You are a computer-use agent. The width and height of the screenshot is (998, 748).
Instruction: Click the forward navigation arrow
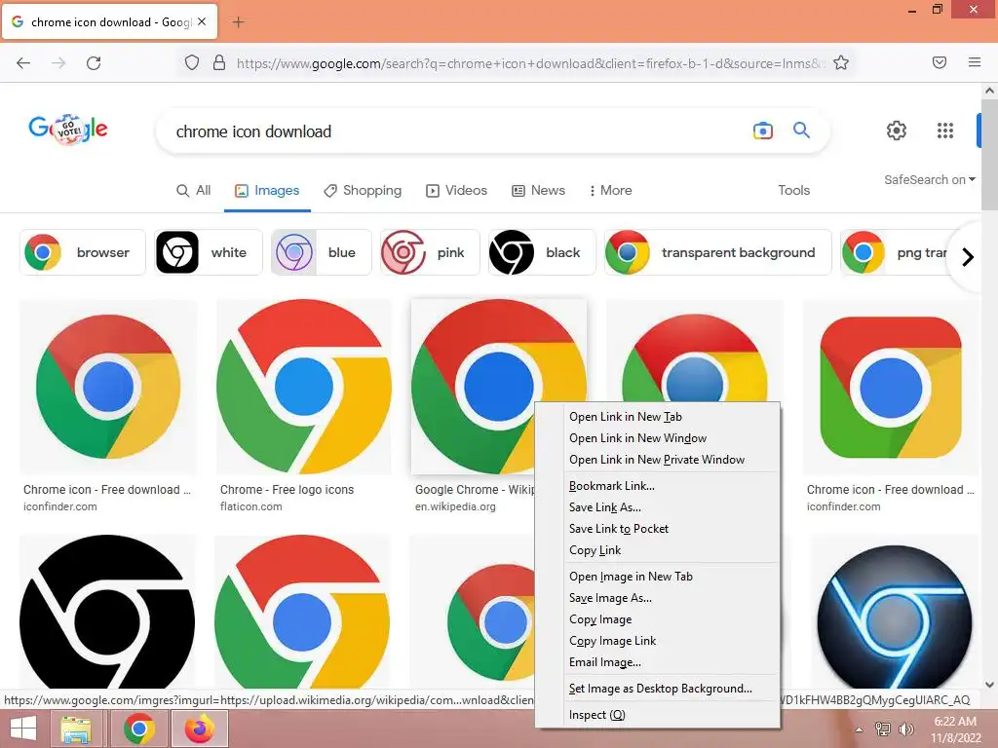click(x=58, y=63)
